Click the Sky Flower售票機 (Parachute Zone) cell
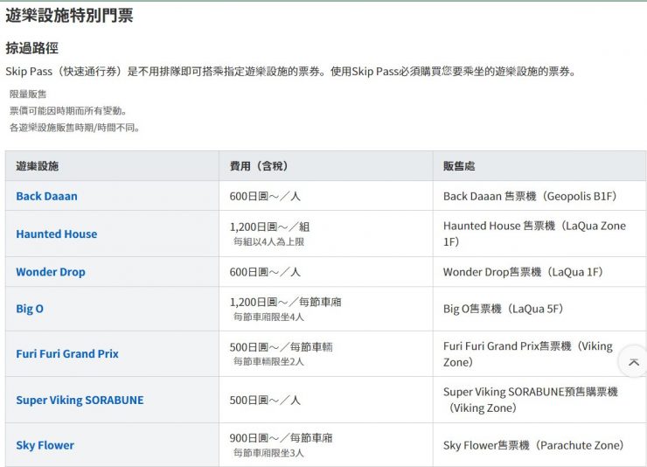Screen dimensions: 647x467 pyautogui.click(x=532, y=445)
